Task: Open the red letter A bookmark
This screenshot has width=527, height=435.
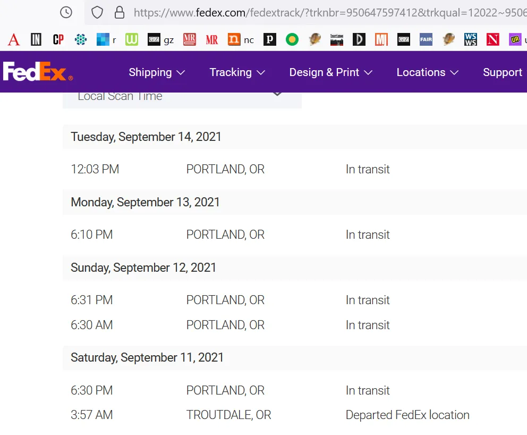Action: (14, 39)
